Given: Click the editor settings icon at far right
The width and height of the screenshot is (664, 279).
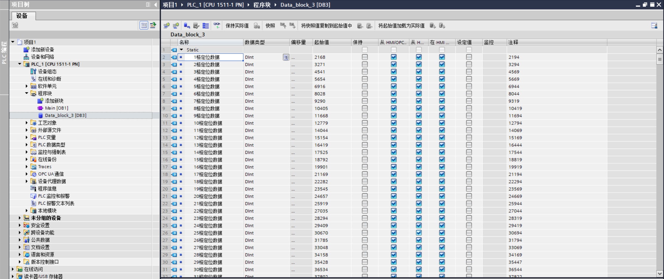Looking at the screenshot, I should tap(654, 26).
